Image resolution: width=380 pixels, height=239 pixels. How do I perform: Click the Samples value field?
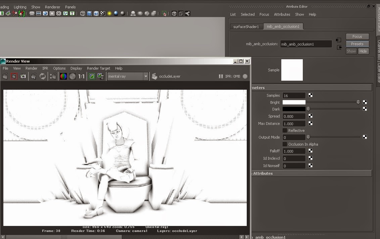(x=294, y=95)
